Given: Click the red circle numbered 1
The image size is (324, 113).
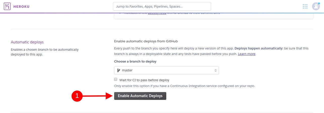Looking at the screenshot, I should [77, 96].
